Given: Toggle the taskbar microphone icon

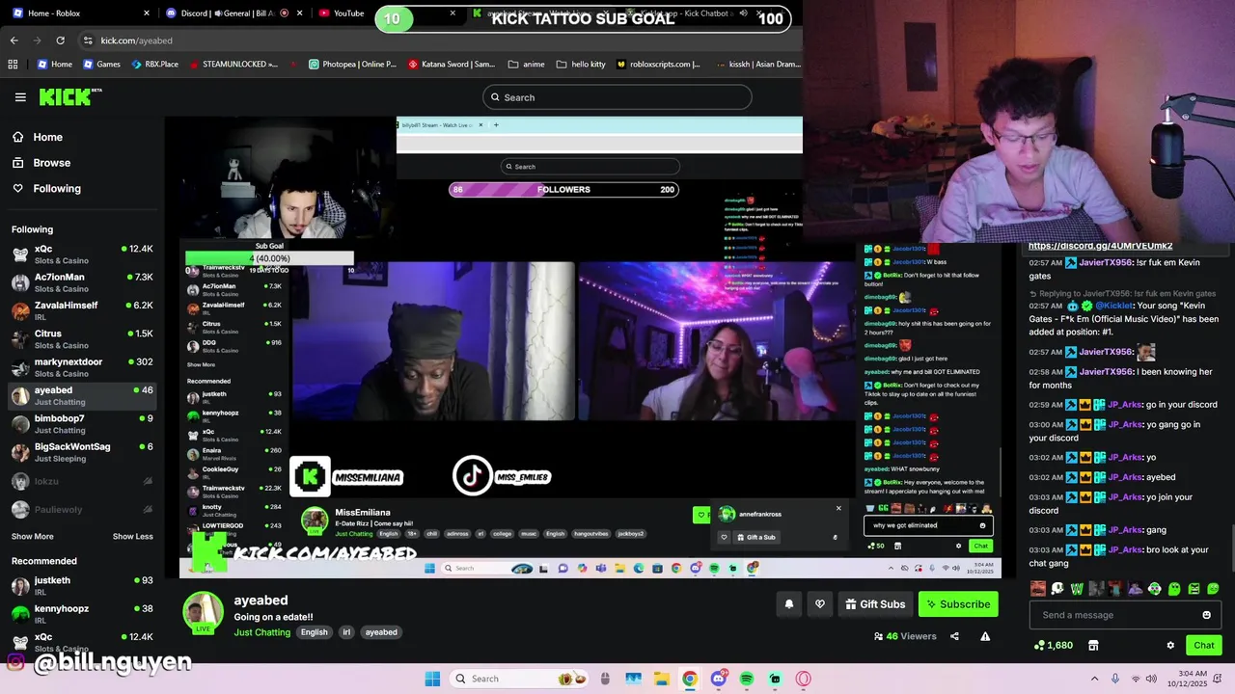Looking at the screenshot, I should (1115, 679).
